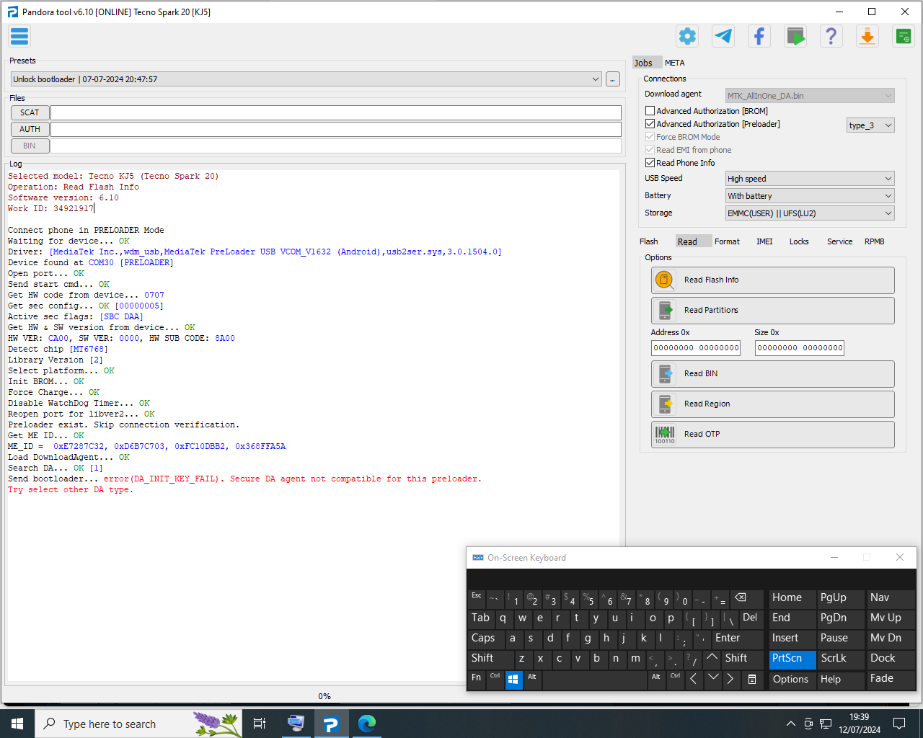
Task: Toggle Read Phone Info checkbox
Action: [x=650, y=163]
